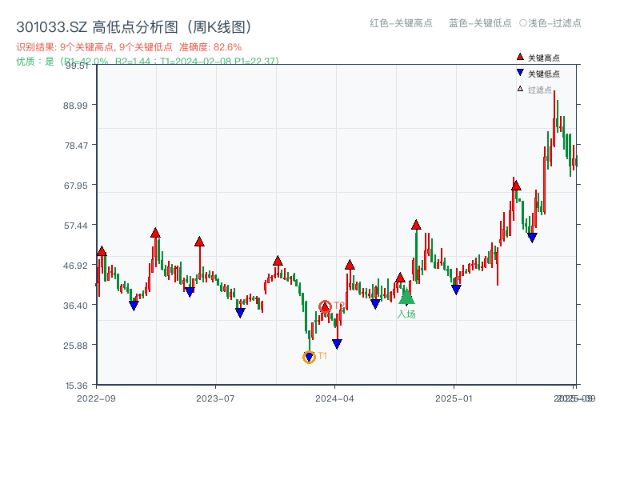The height and width of the screenshot is (480, 640).
Task: Click the red key-high marker at 57.44 level after 入场
Action: tap(416, 225)
